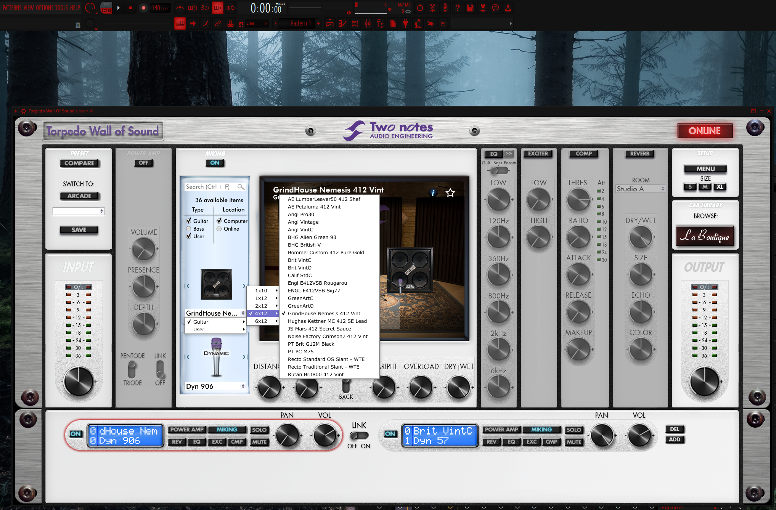Click the COMPARE preset button

pyautogui.click(x=79, y=163)
